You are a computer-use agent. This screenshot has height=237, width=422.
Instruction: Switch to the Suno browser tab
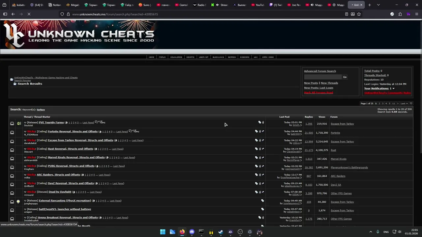pyautogui.click(x=144, y=5)
